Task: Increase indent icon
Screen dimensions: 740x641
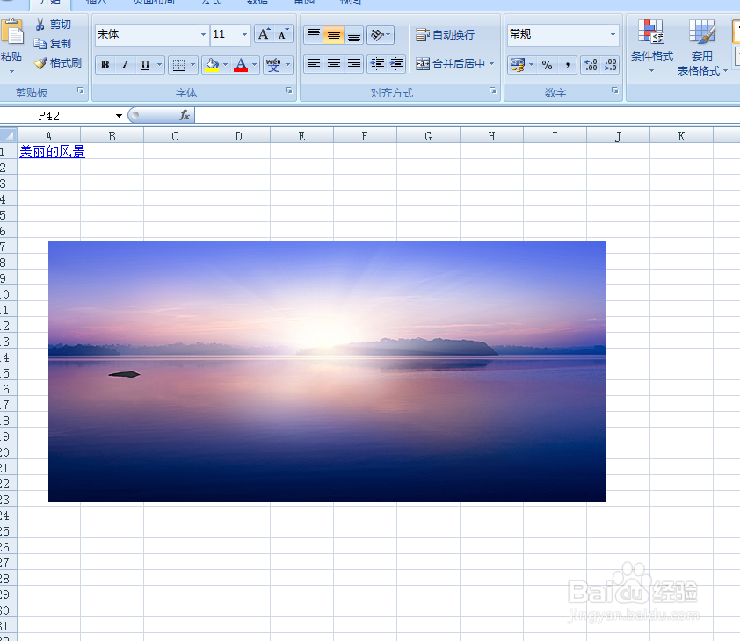Action: (397, 64)
